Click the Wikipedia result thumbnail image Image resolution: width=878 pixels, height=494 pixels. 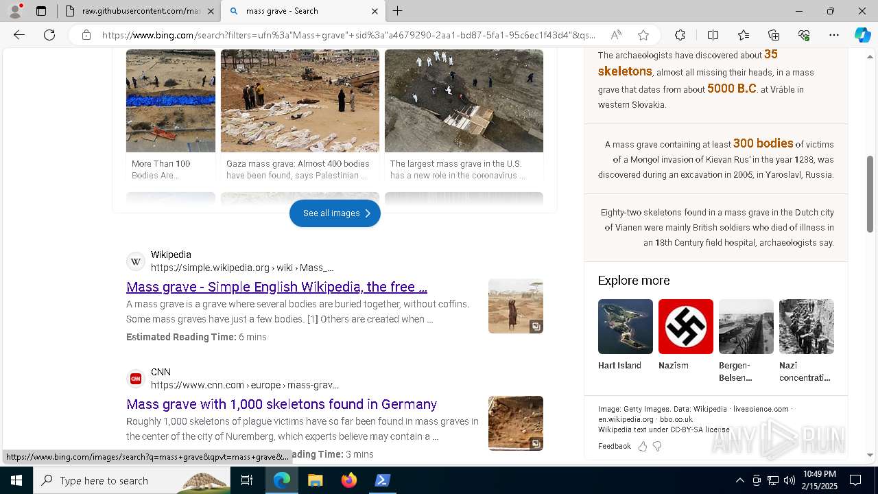[x=516, y=306]
